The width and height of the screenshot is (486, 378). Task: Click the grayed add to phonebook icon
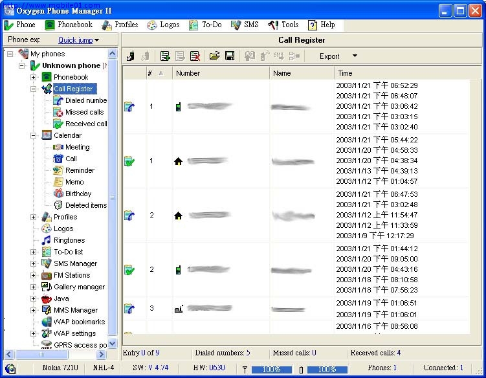(x=250, y=56)
